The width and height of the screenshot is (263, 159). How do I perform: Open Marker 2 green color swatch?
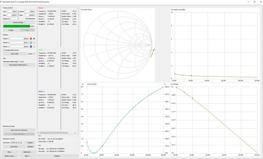pyautogui.click(x=31, y=43)
